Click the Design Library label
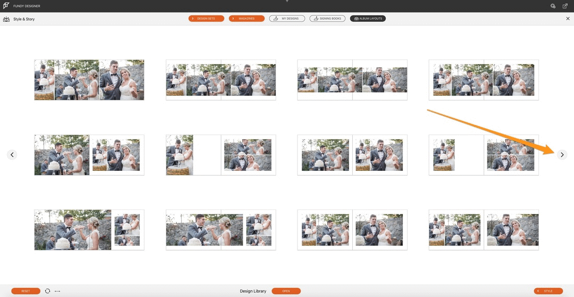Viewport: 574px width, 297px height. pyautogui.click(x=253, y=291)
